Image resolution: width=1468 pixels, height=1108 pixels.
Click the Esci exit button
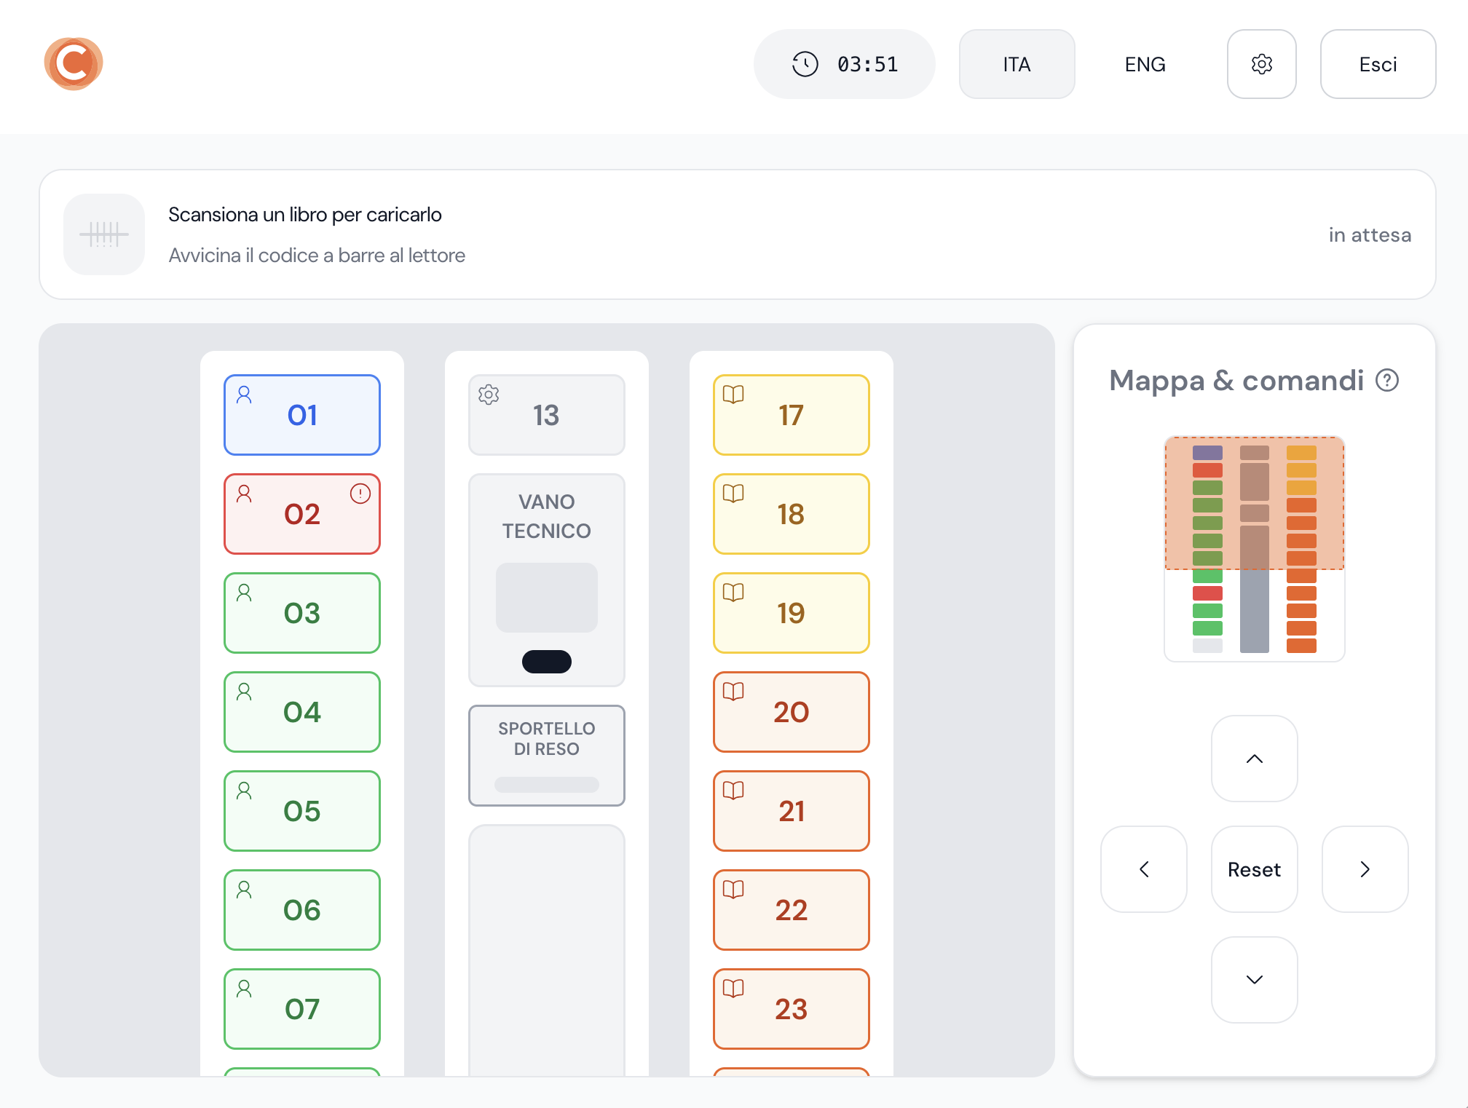coord(1378,64)
